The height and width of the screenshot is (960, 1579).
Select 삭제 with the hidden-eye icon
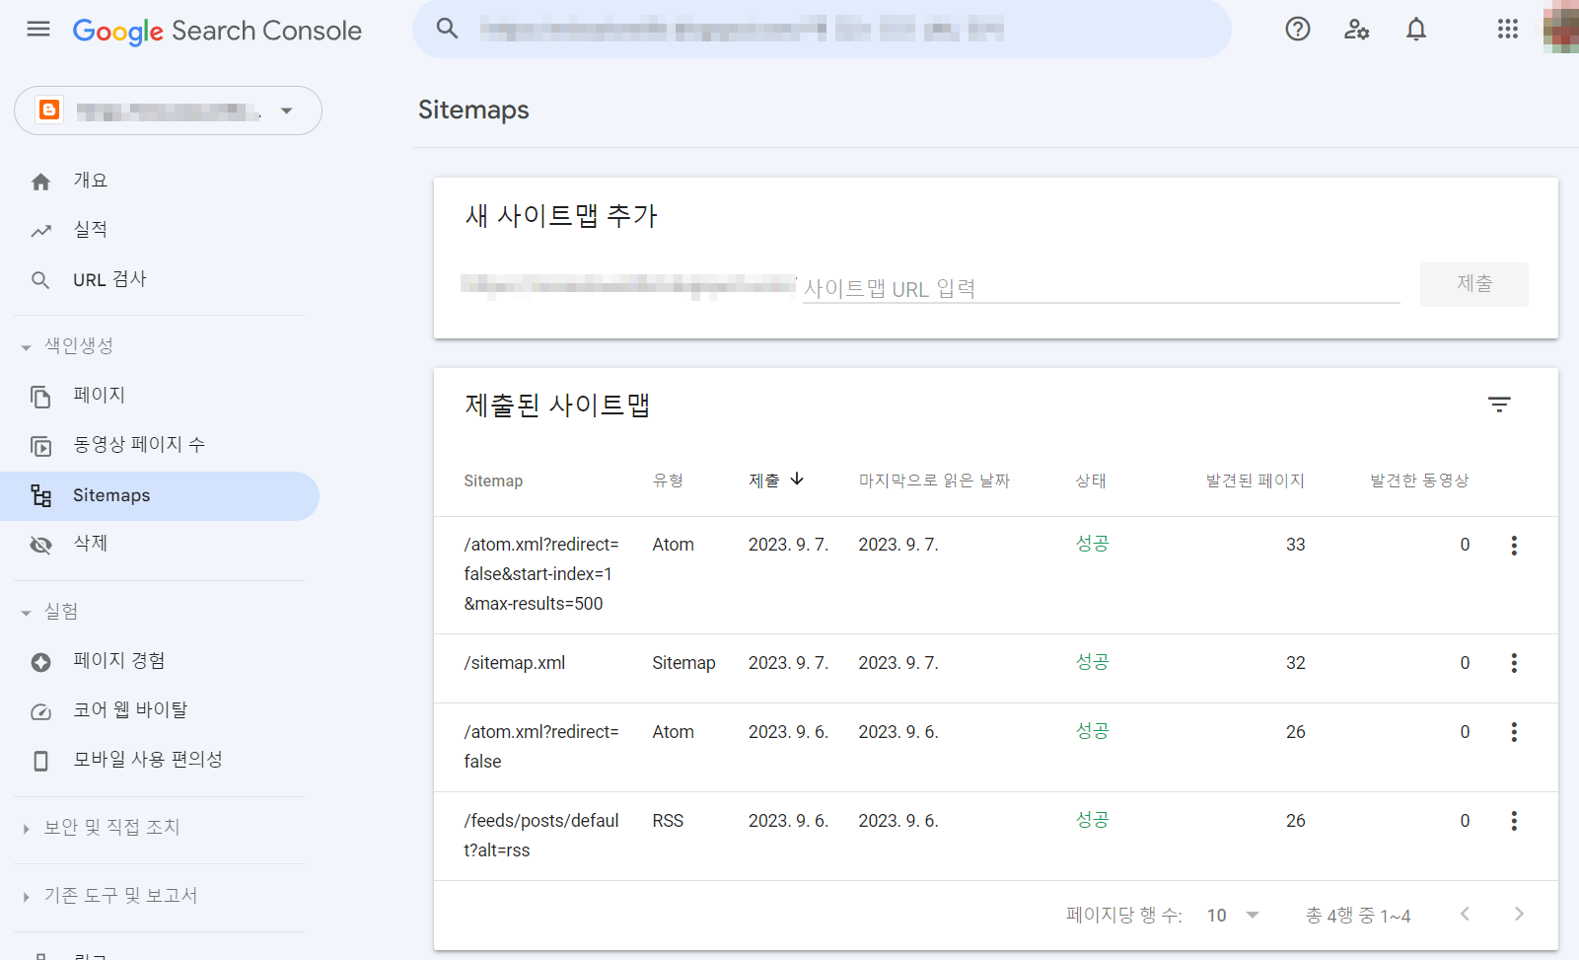tap(40, 543)
